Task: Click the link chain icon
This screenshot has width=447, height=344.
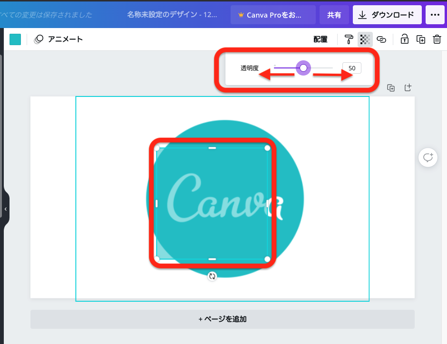Action: tap(381, 39)
